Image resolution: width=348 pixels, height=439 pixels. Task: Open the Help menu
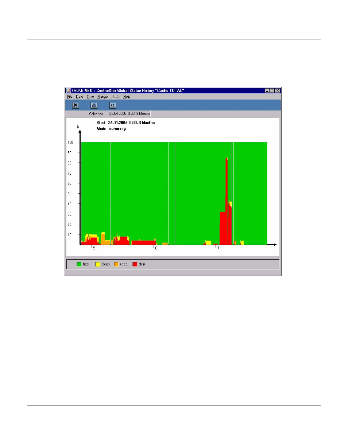(127, 97)
